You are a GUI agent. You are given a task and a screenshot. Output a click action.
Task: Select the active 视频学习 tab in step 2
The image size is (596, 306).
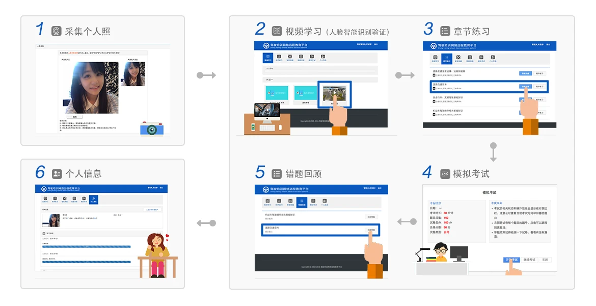[268, 58]
